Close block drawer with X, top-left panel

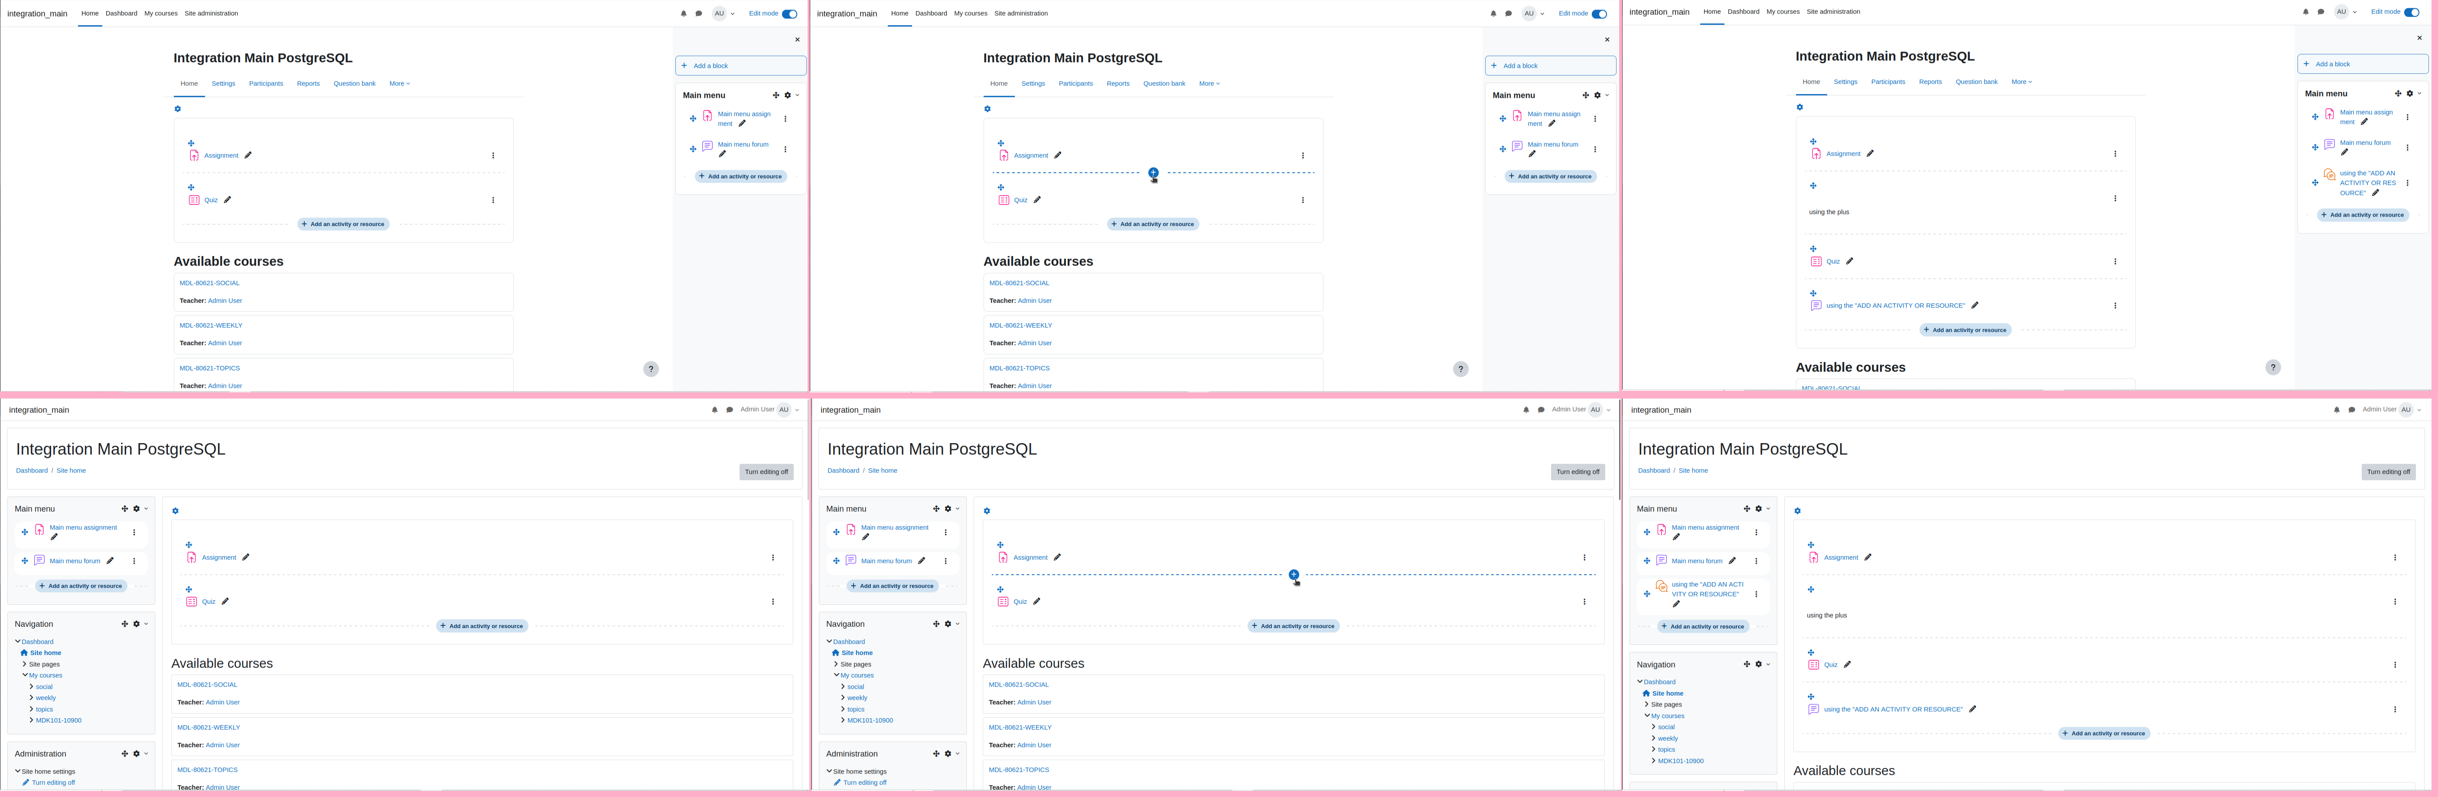(797, 40)
